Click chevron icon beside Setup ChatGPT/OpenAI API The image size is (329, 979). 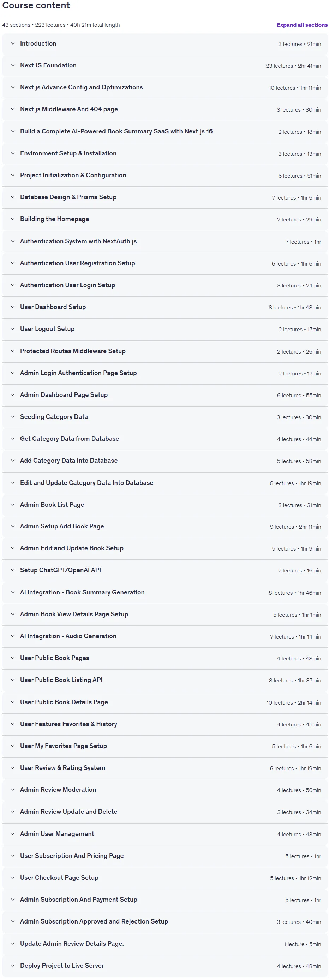tap(13, 570)
